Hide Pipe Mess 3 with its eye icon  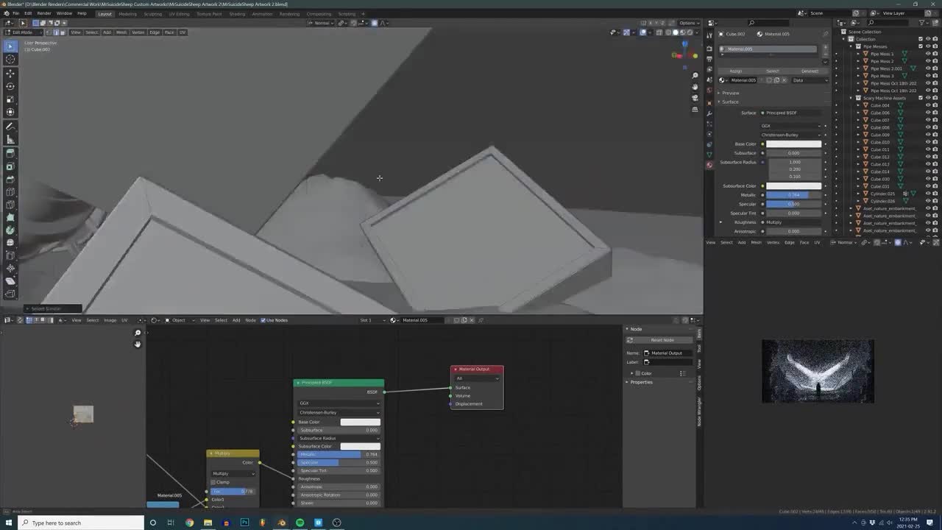tap(927, 76)
